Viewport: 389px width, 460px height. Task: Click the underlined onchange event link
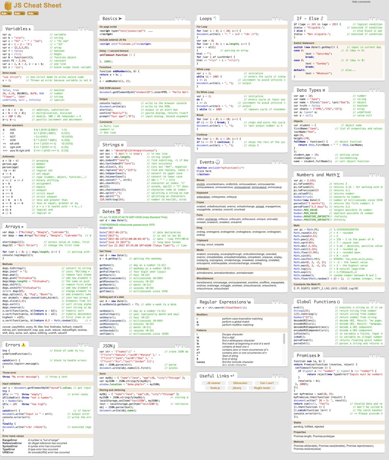point(211,219)
